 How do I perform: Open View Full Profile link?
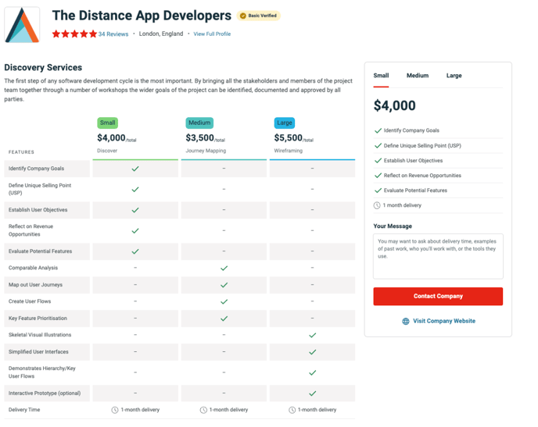pyautogui.click(x=212, y=34)
